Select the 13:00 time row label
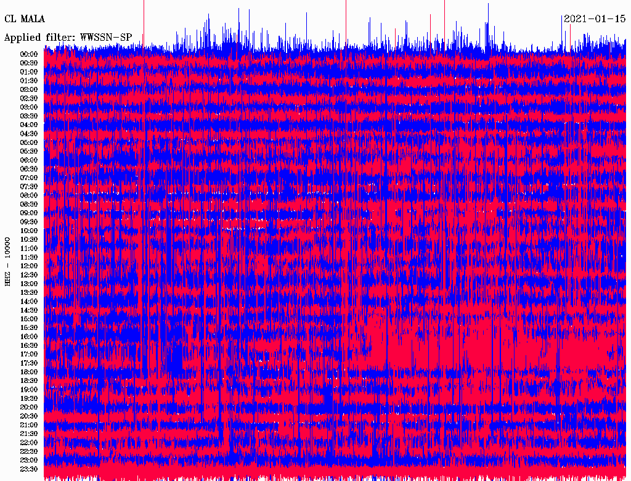 pyautogui.click(x=29, y=284)
